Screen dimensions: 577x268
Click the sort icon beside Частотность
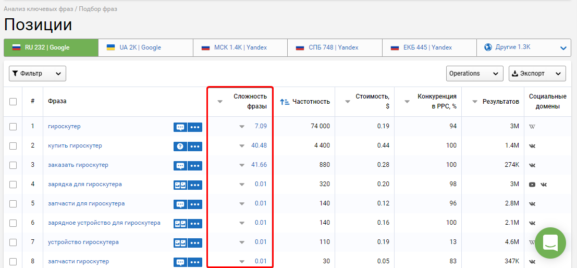tap(285, 102)
